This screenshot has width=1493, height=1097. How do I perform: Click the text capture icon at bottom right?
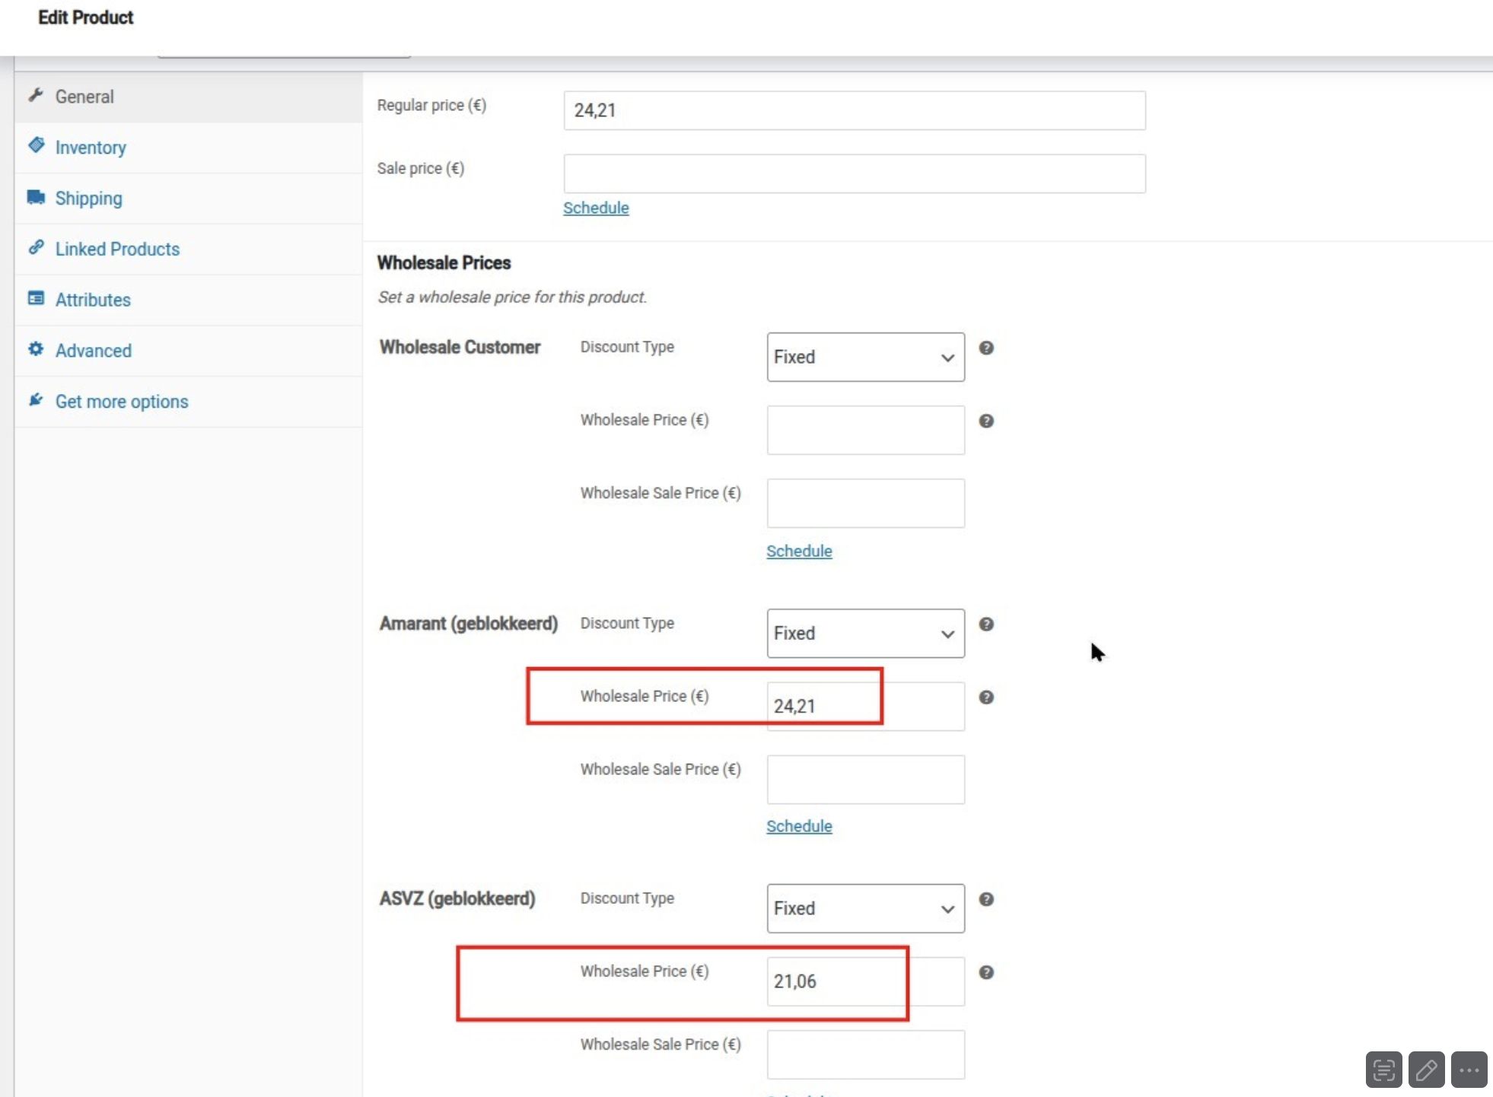pyautogui.click(x=1383, y=1070)
